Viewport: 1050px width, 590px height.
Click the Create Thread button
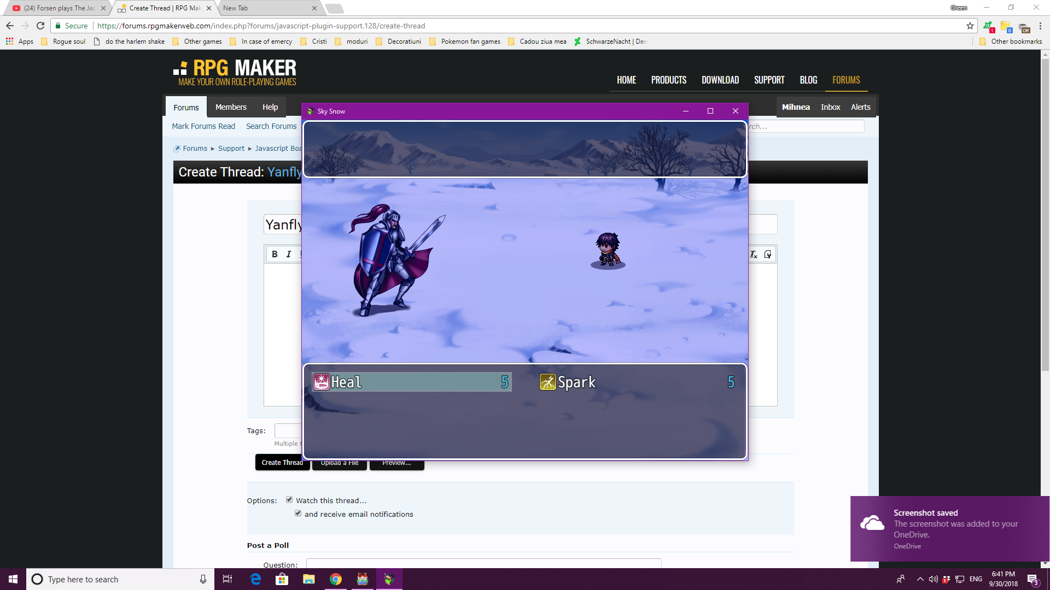[x=282, y=463]
